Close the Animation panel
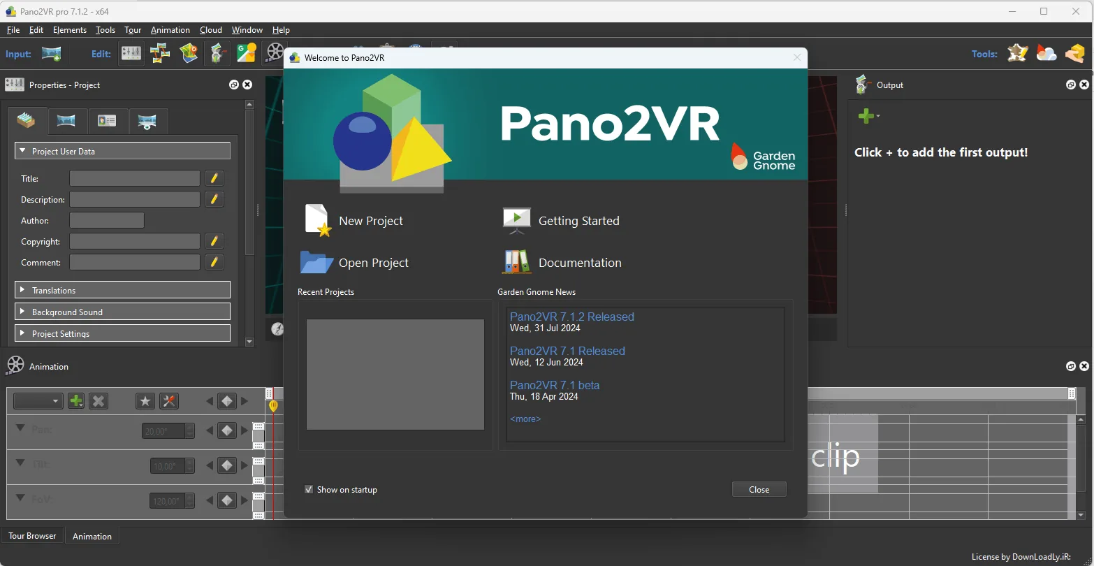This screenshot has height=566, width=1094. coord(1084,366)
